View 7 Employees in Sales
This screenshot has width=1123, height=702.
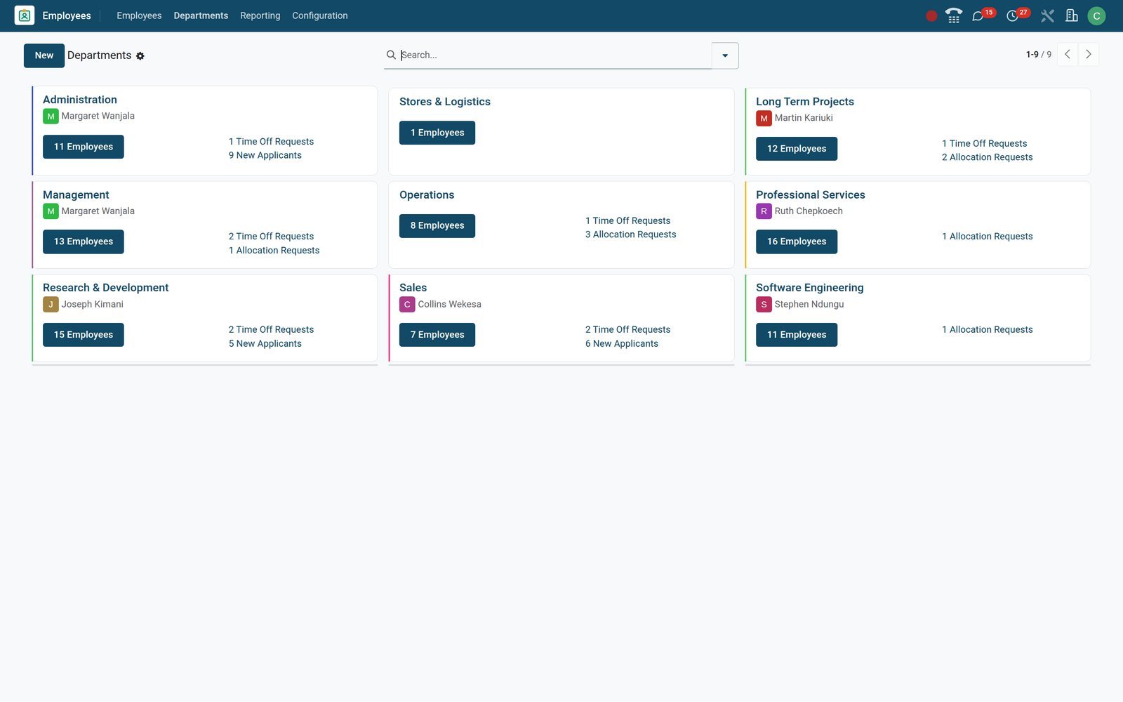437,335
